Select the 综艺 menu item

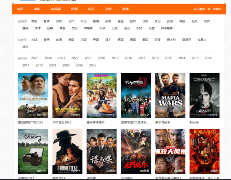pos(92,9)
